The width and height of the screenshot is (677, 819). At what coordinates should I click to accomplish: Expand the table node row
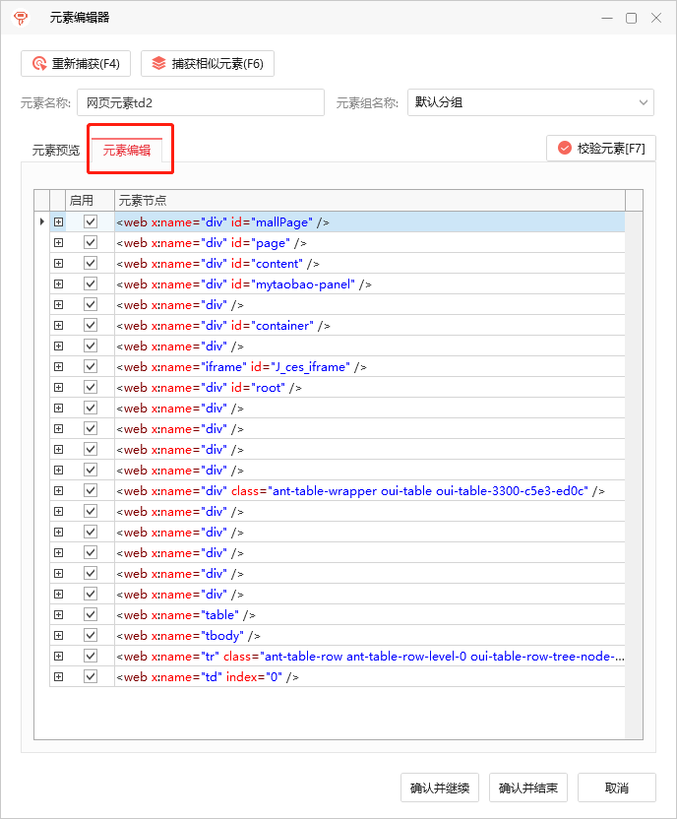coord(58,615)
